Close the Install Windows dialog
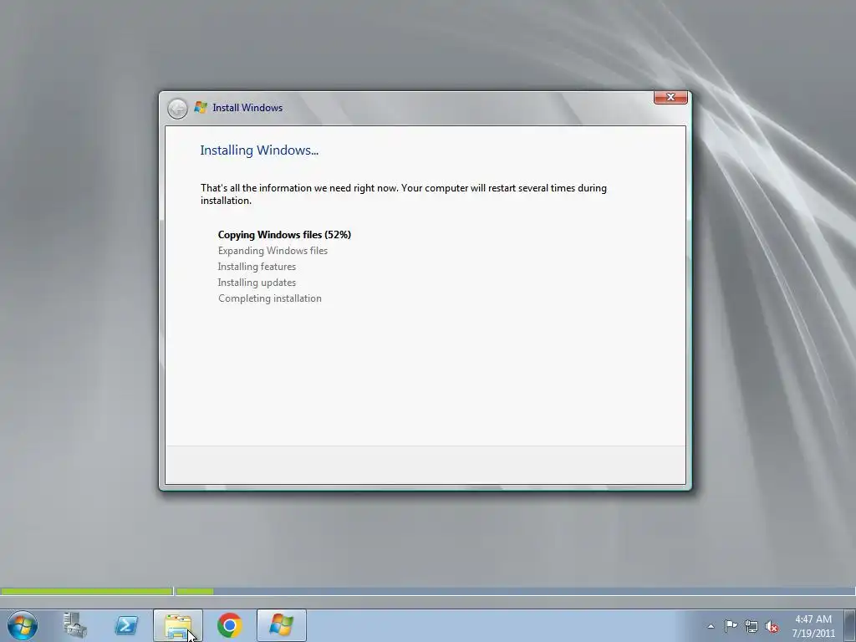Viewport: 856px width, 642px height. coord(670,97)
